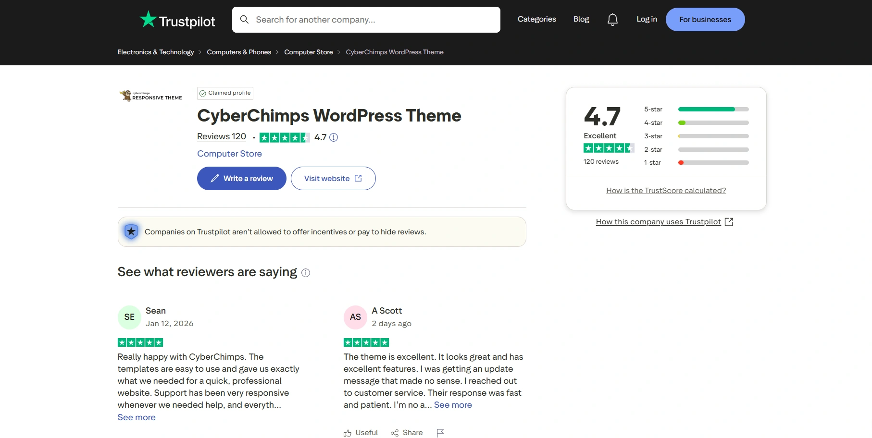Open the notifications bell
This screenshot has width=872, height=438.
click(x=612, y=19)
